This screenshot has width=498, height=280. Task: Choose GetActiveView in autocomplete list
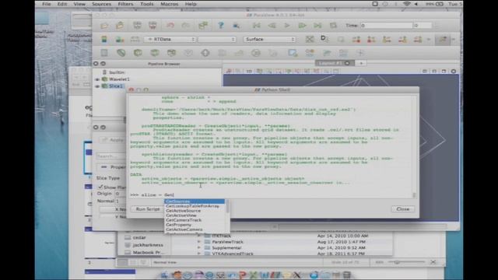pos(195,215)
